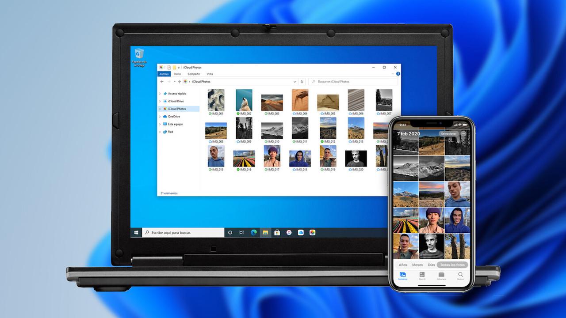
Task: Open the iCloud taskbar icon
Action: (x=301, y=232)
